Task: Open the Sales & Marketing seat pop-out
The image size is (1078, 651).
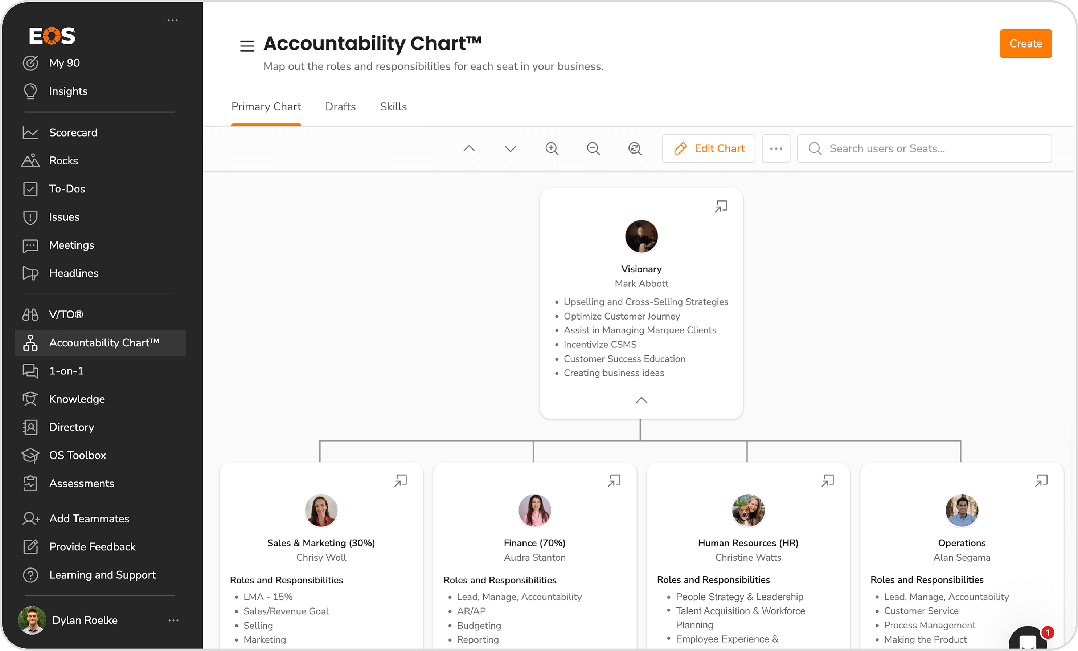Action: pyautogui.click(x=401, y=480)
